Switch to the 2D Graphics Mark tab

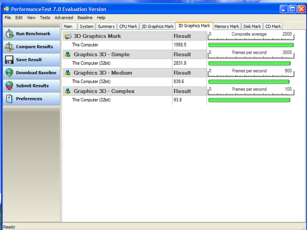point(157,26)
